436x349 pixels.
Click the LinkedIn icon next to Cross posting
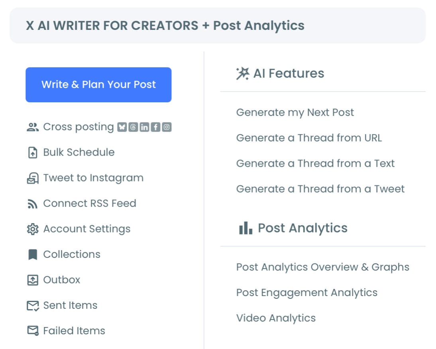144,127
